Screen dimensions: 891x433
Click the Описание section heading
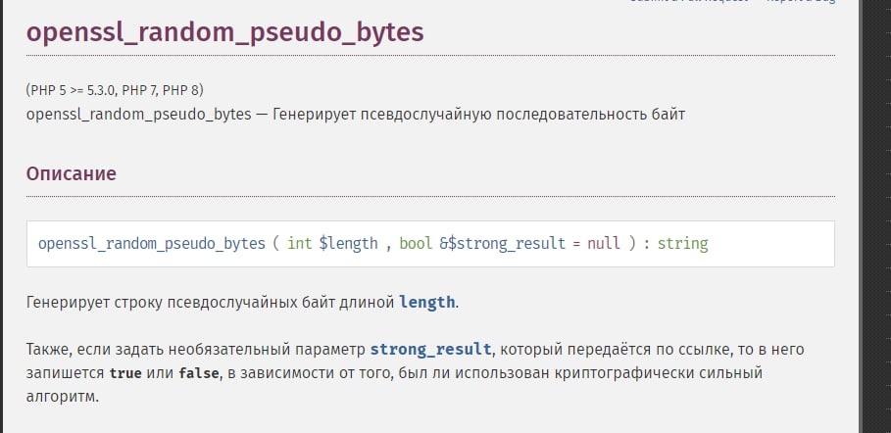click(71, 173)
